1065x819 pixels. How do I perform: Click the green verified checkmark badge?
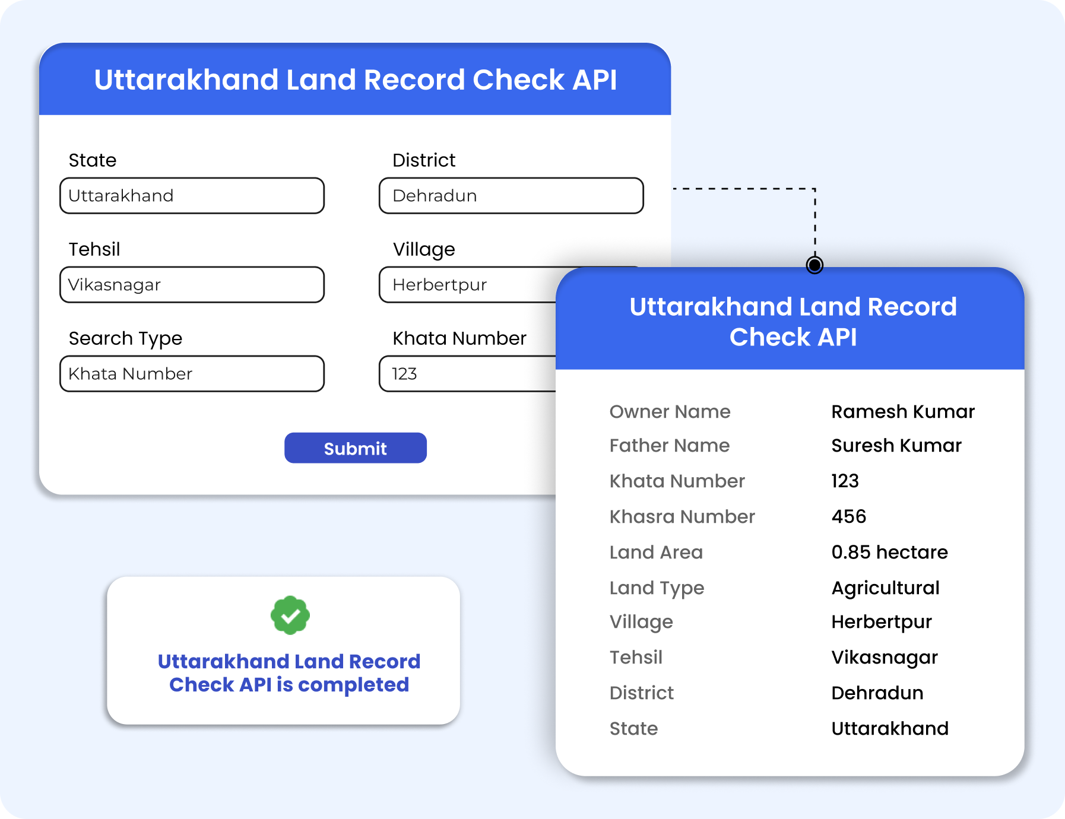pos(290,615)
